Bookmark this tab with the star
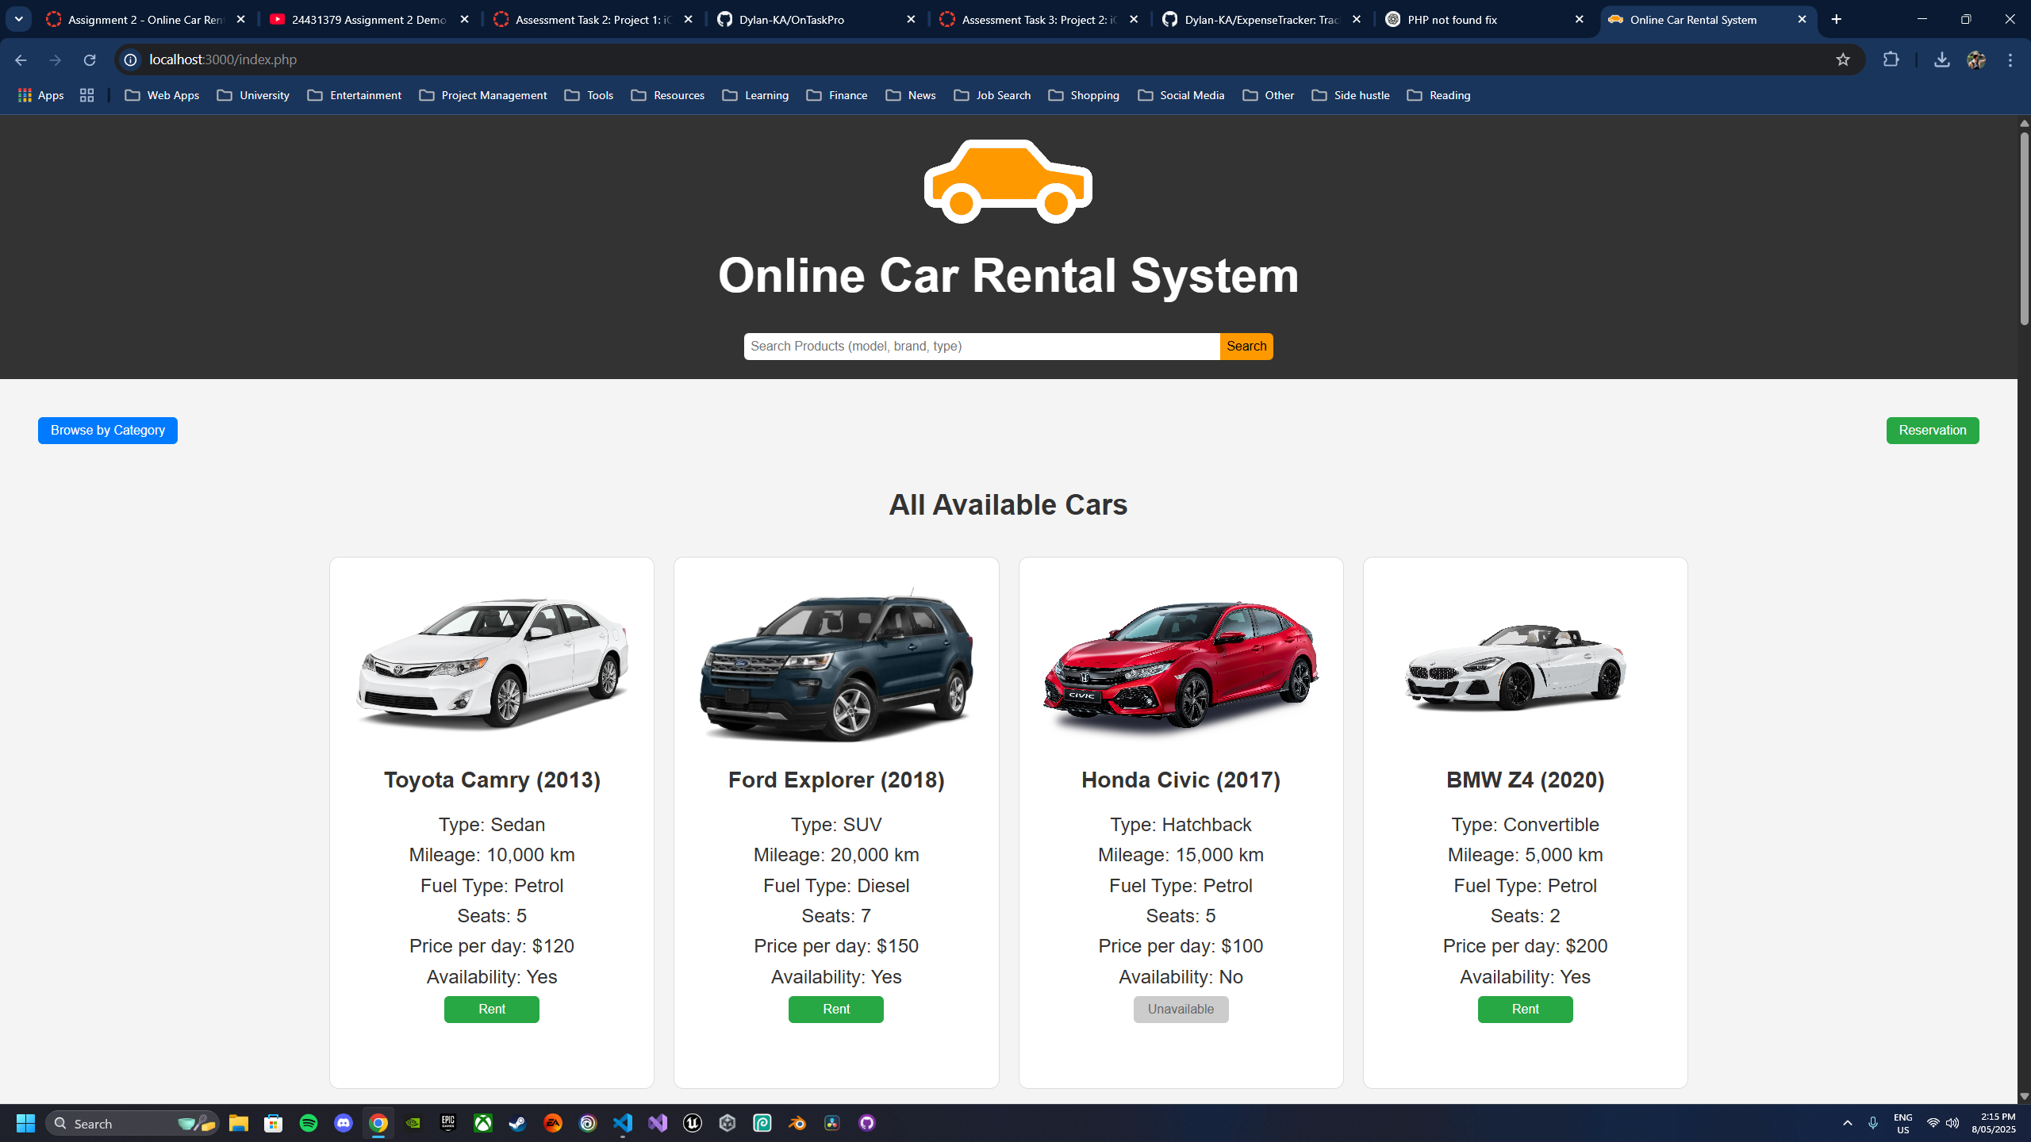The height and width of the screenshot is (1142, 2031). click(x=1843, y=59)
